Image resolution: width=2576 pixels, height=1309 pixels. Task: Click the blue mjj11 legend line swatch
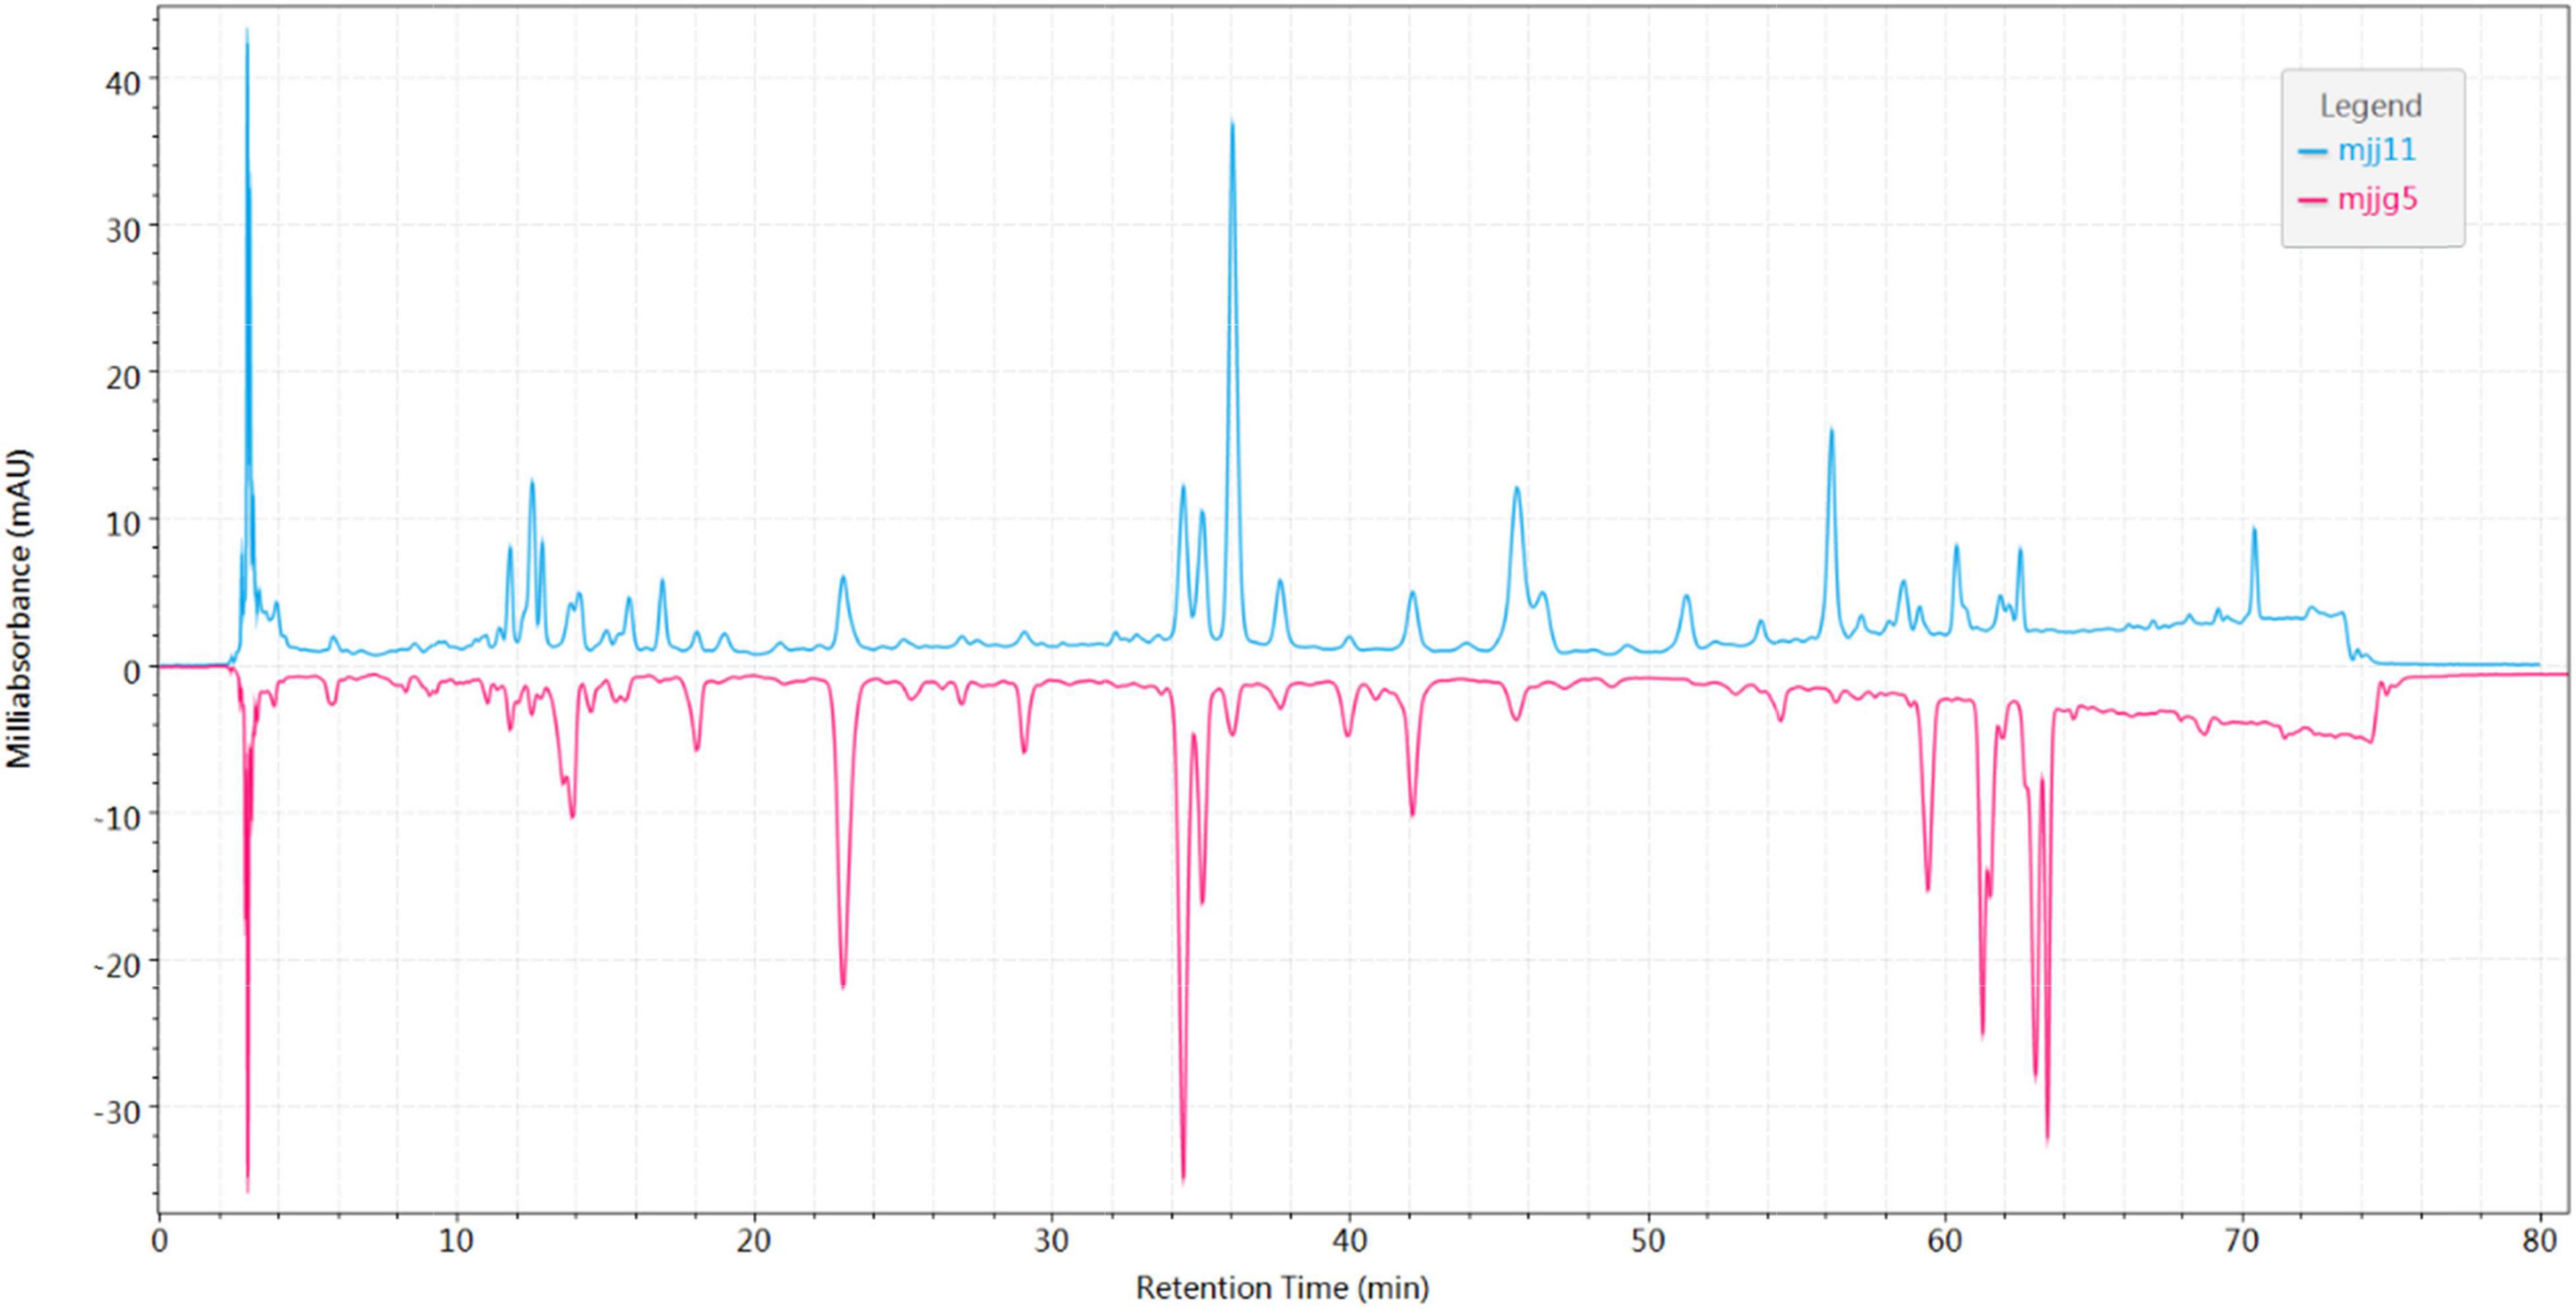(x=2312, y=152)
